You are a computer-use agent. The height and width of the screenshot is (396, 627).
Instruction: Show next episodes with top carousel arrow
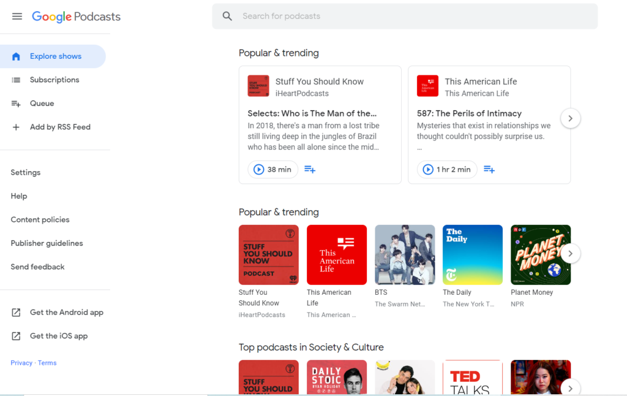[570, 118]
